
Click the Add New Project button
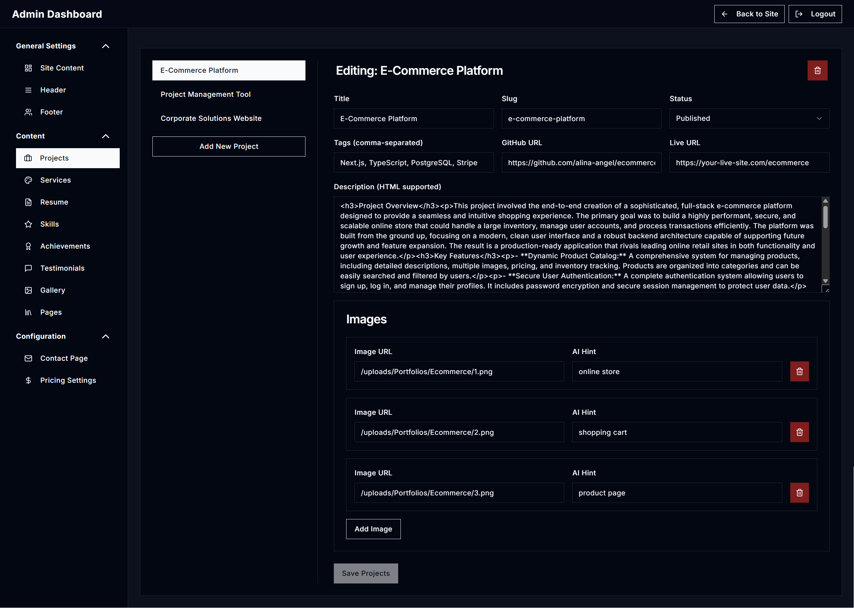228,146
